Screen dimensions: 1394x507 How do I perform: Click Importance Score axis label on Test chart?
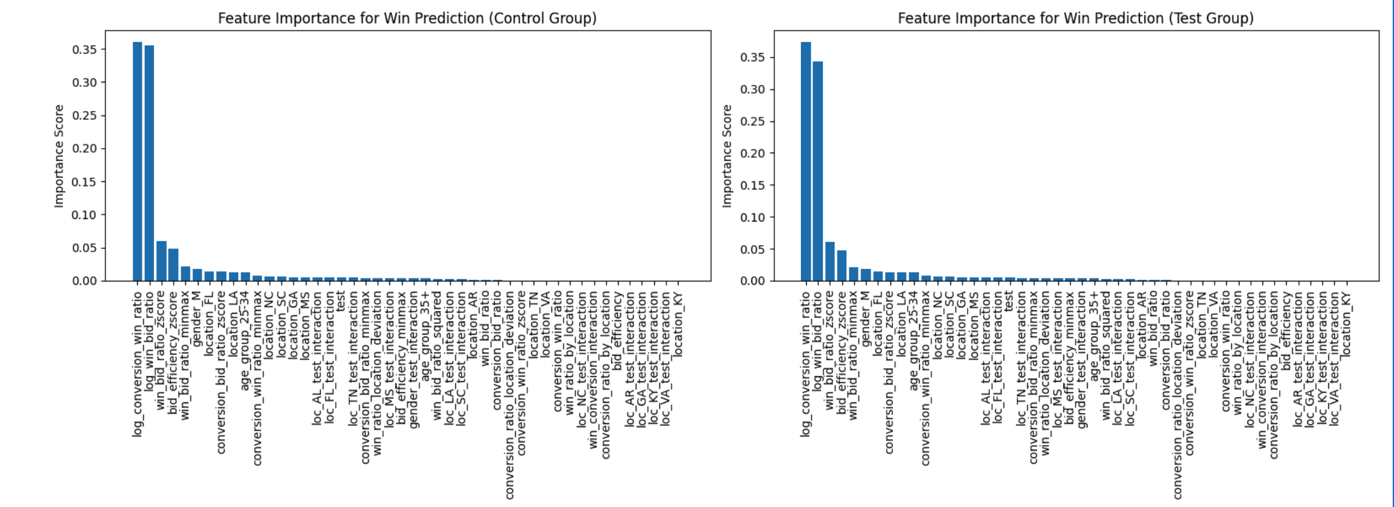click(x=727, y=156)
